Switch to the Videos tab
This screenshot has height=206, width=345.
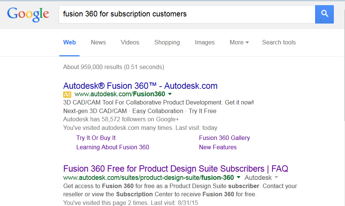(x=130, y=42)
